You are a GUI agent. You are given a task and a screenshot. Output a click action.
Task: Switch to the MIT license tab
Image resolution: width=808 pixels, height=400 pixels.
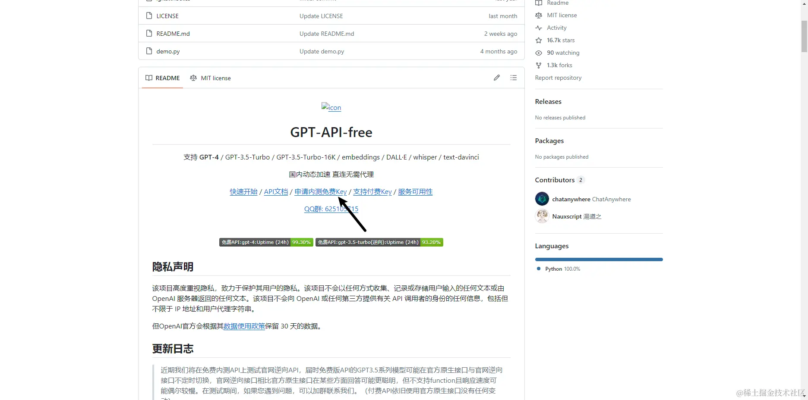tap(211, 78)
